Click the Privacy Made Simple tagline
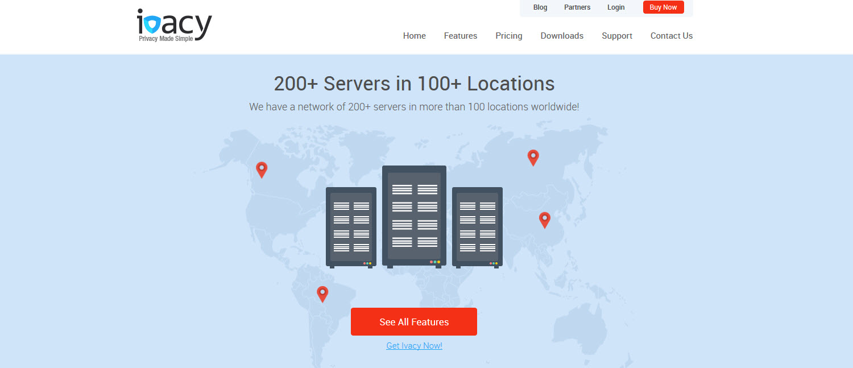Viewport: 853px width, 368px height. coord(166,39)
